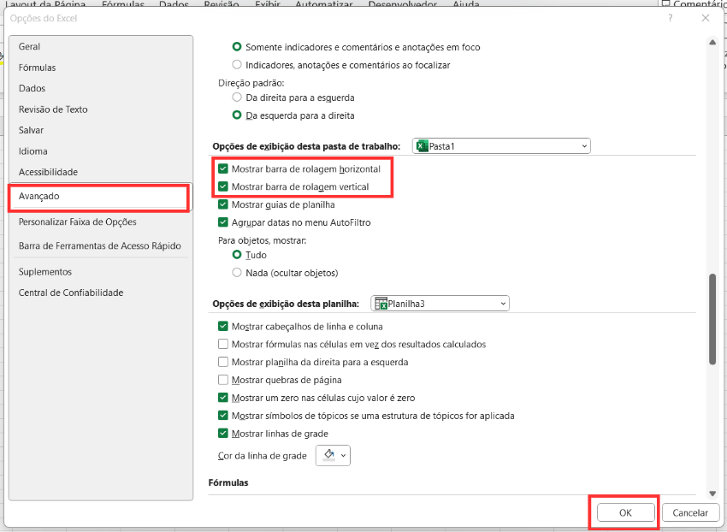Screen dimensions: 727x532
Task: Click the gridline color paint bucket icon
Action: [x=329, y=455]
